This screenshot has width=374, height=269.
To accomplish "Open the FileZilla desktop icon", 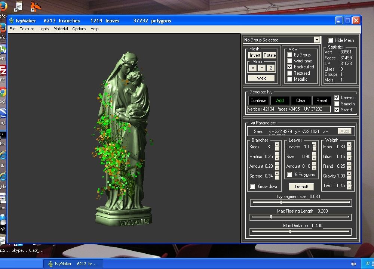I will pyautogui.click(x=3, y=71).
